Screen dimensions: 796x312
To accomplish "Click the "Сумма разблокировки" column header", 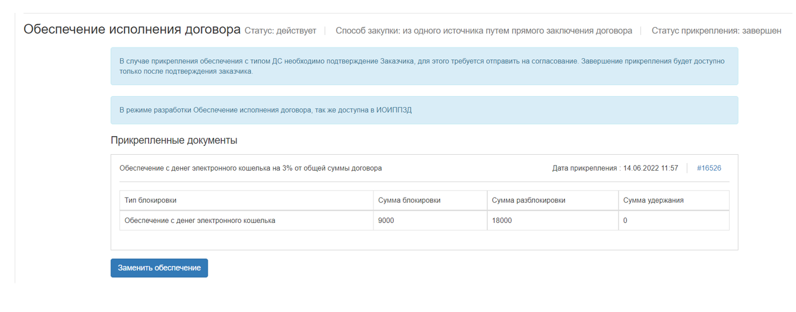I will pos(528,201).
